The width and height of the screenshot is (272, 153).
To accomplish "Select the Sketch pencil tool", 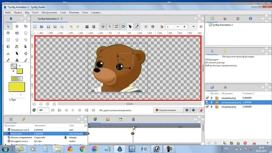I will coord(25,60).
